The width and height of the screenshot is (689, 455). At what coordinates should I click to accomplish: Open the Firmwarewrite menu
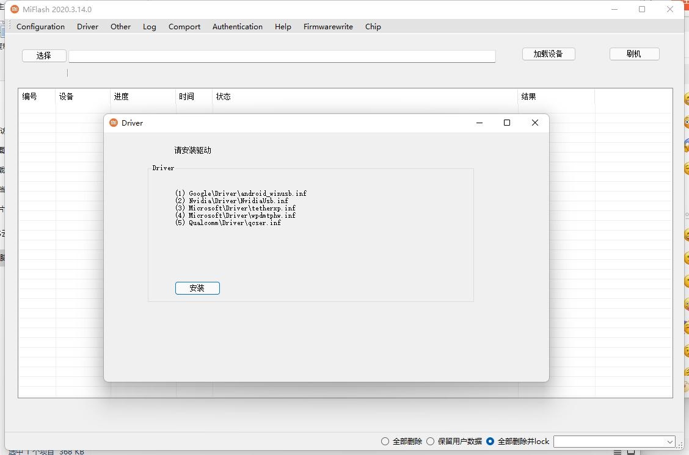328,27
